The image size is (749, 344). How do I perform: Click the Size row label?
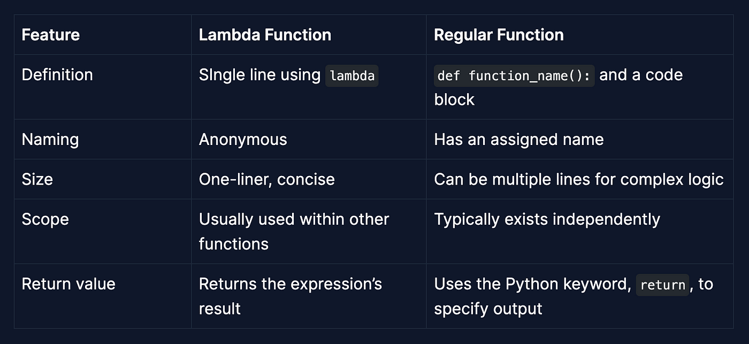pos(37,179)
